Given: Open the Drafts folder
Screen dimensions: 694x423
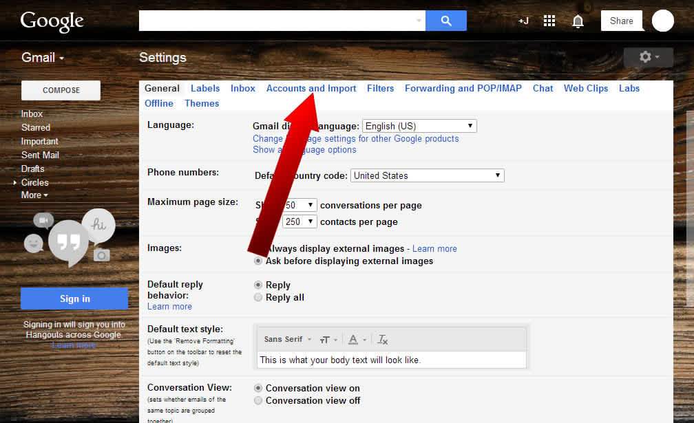Looking at the screenshot, I should [33, 169].
